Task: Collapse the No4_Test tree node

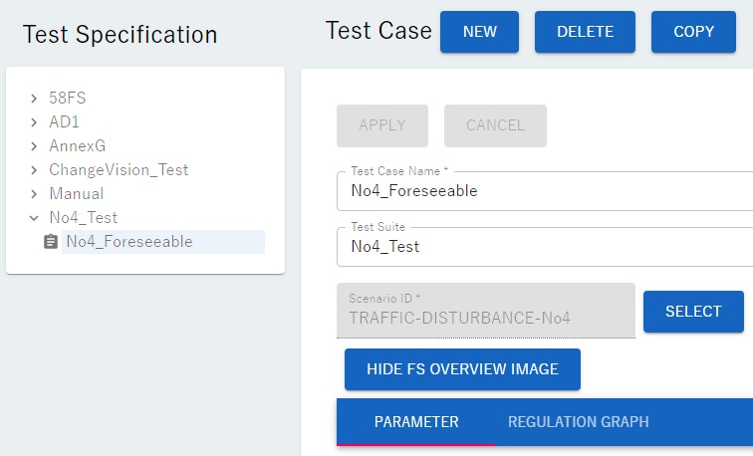Action: 34,218
